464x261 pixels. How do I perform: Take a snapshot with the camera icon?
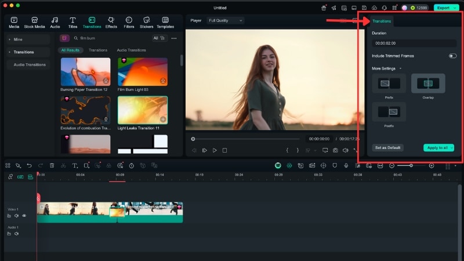coord(335,150)
